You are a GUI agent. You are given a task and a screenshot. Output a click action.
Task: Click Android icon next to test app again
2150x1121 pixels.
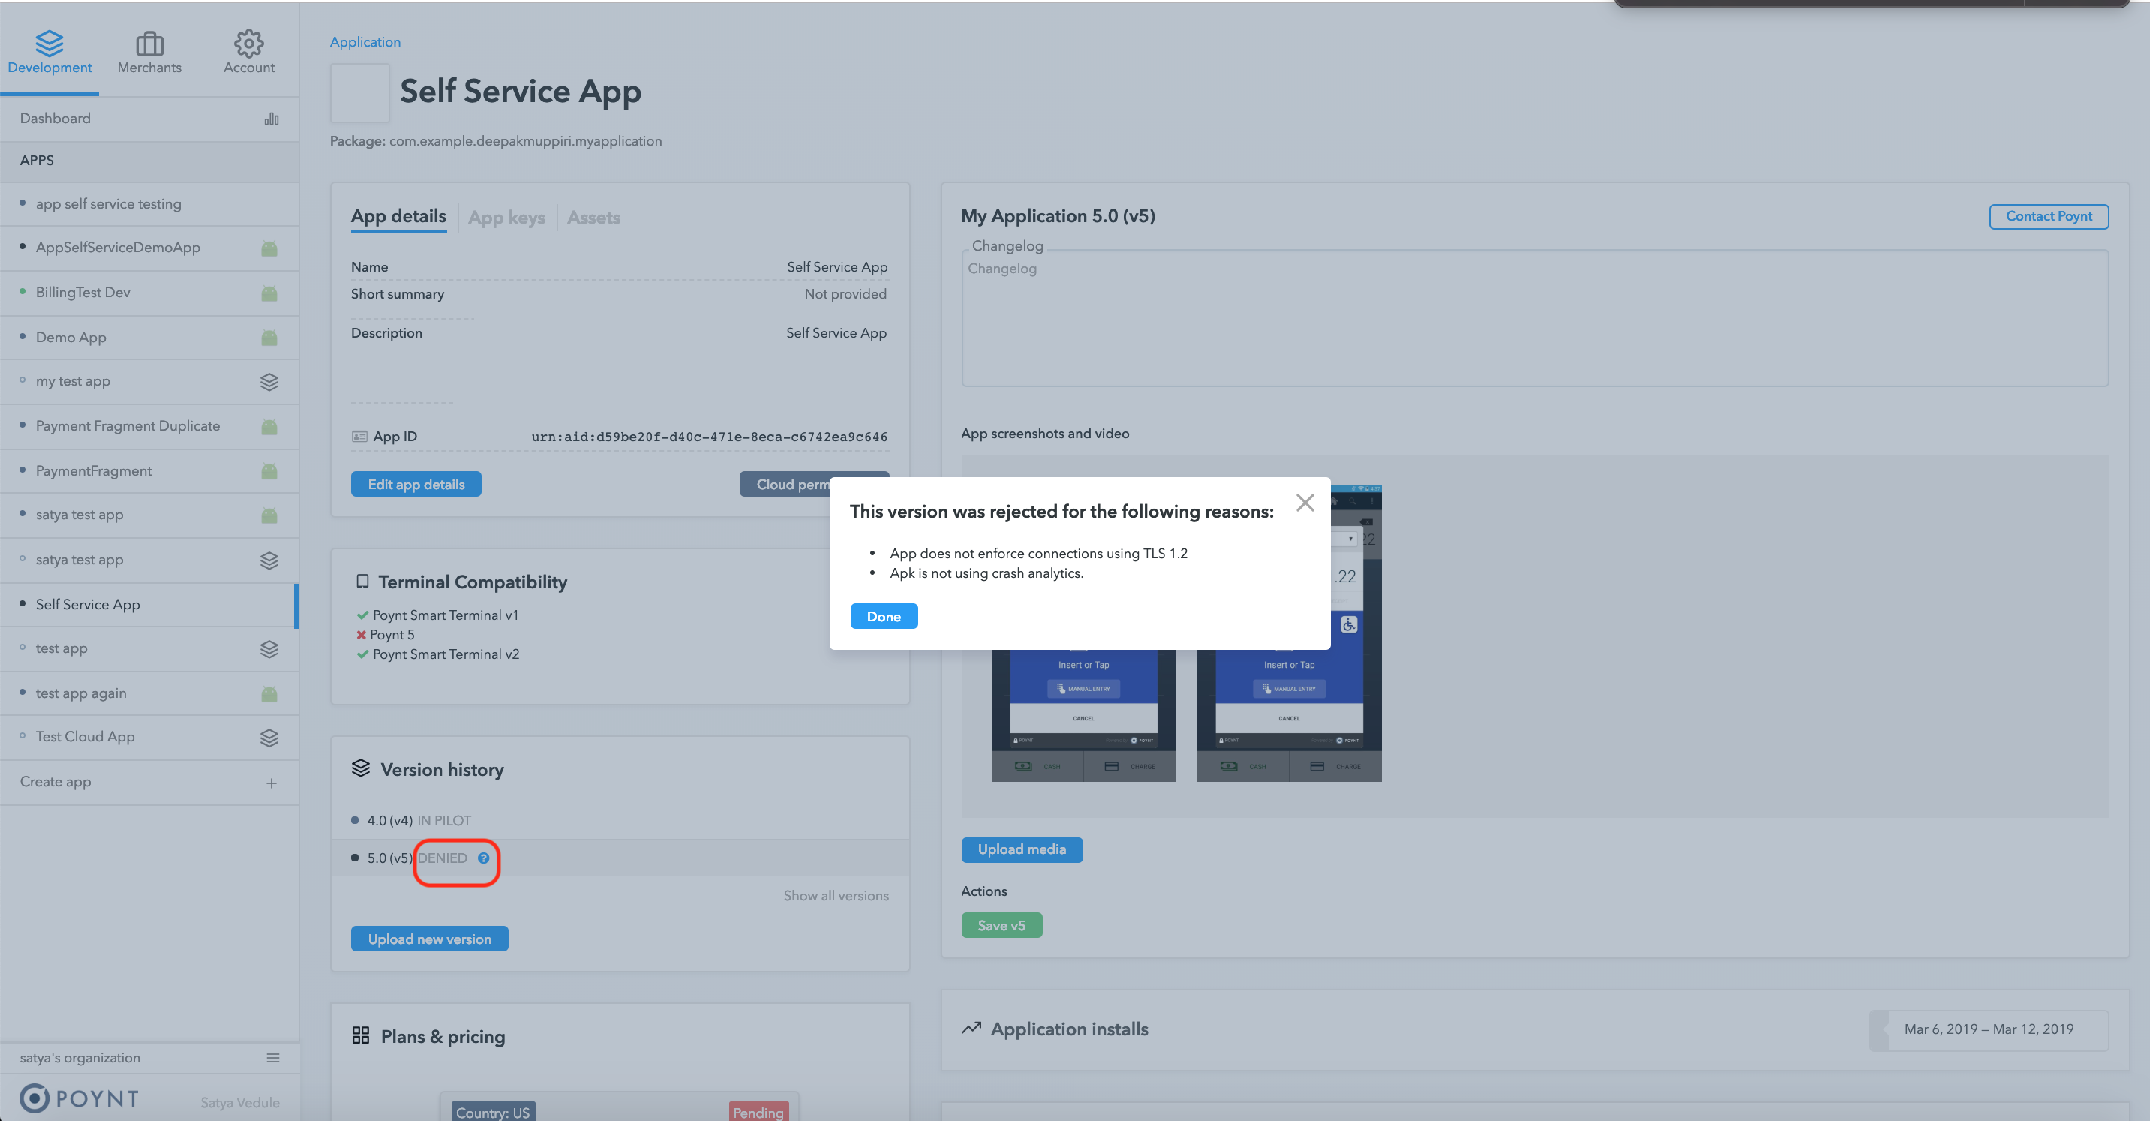tap(269, 693)
